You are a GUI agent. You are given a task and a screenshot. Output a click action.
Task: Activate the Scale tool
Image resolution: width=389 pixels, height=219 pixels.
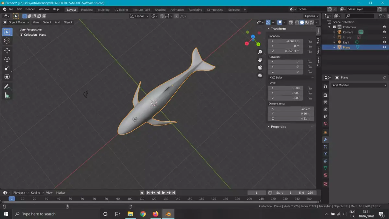tap(7, 68)
